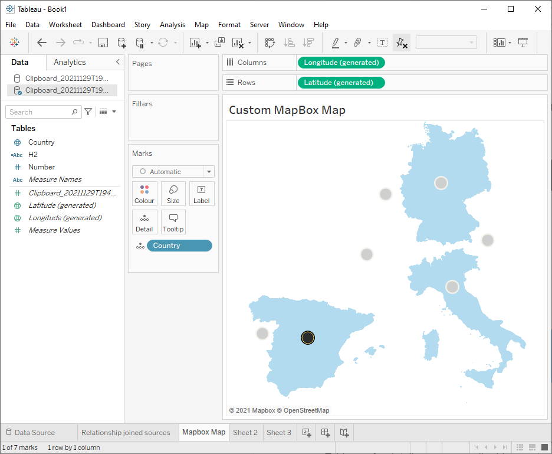Screen dimensions: 552x454
Task: Click the Show Mark Labels icon
Action: (382, 43)
